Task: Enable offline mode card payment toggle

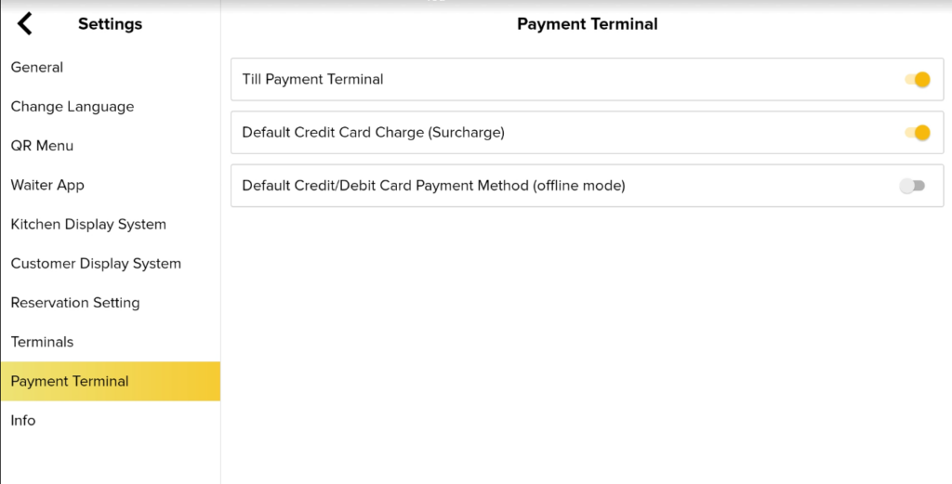Action: point(912,186)
